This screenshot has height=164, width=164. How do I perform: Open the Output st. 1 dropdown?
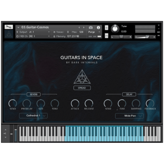pos(33,32)
